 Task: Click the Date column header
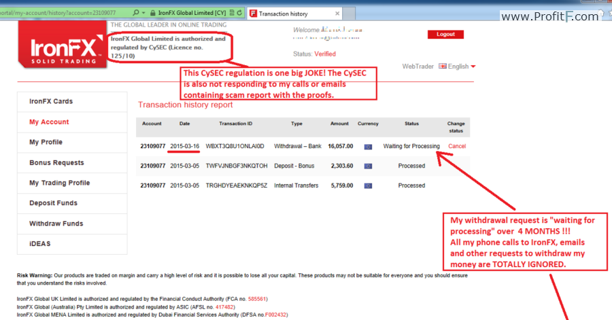(184, 124)
